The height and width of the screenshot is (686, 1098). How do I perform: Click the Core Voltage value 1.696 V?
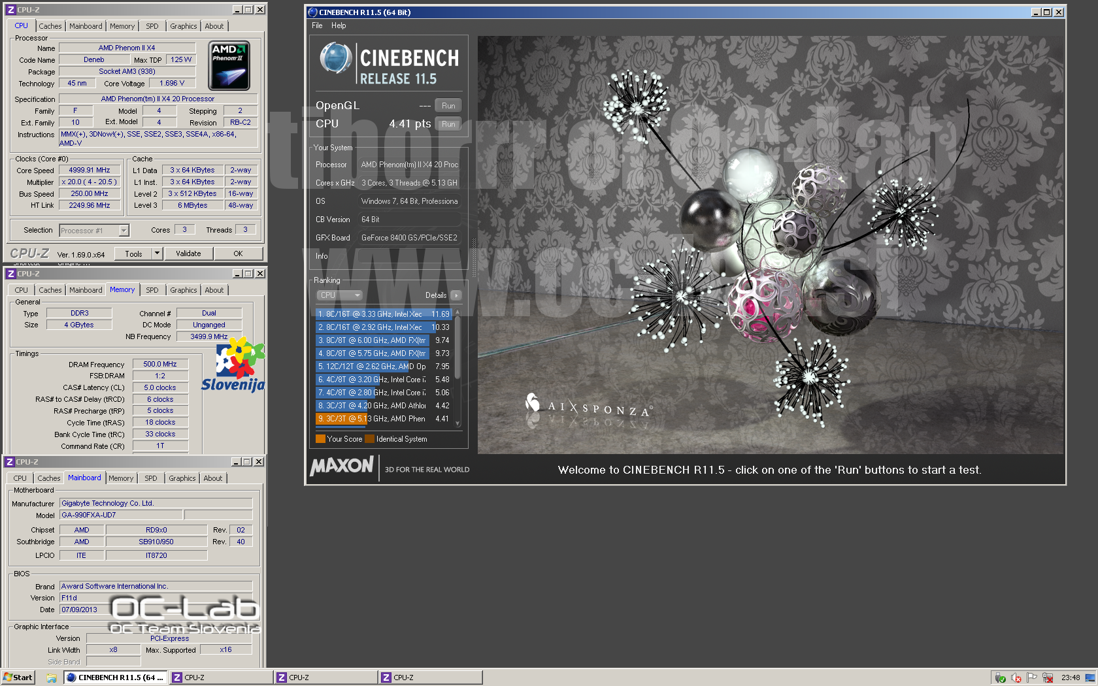click(x=172, y=83)
